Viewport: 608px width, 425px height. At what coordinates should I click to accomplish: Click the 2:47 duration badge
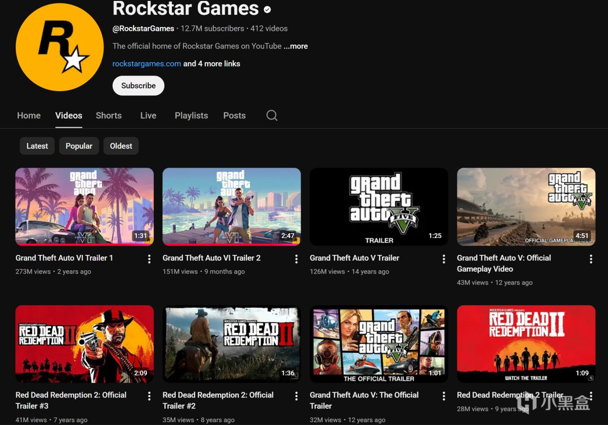point(287,236)
